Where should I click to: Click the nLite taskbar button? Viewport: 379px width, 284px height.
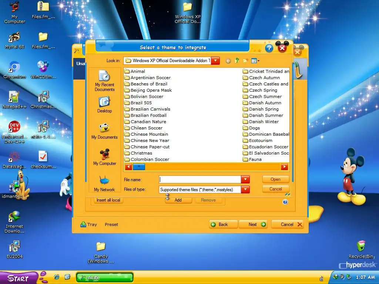pyautogui.click(x=105, y=277)
